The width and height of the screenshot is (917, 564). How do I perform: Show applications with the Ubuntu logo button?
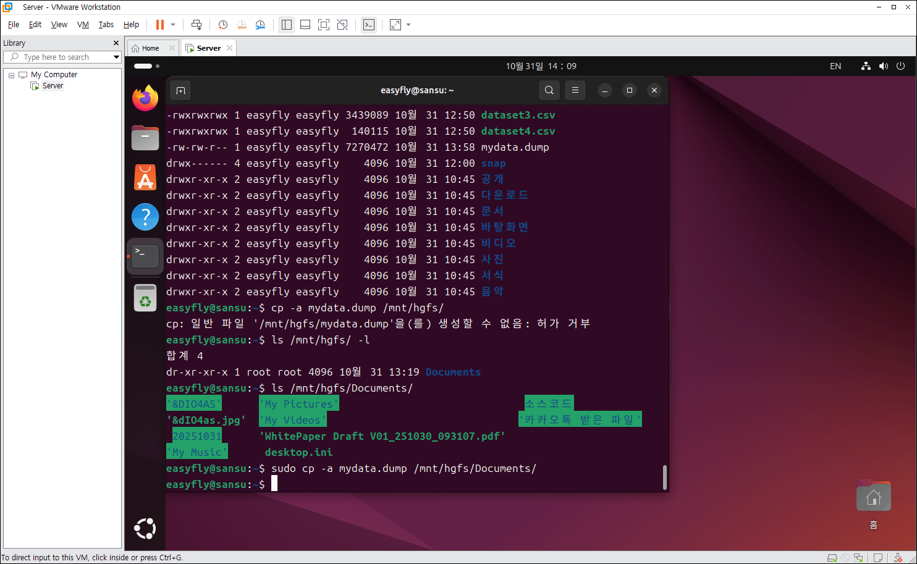(x=145, y=529)
